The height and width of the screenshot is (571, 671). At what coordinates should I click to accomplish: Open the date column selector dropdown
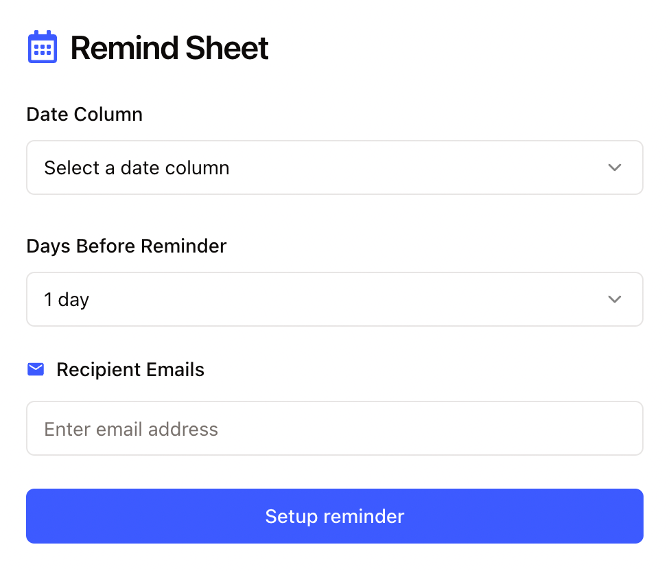pyautogui.click(x=335, y=167)
